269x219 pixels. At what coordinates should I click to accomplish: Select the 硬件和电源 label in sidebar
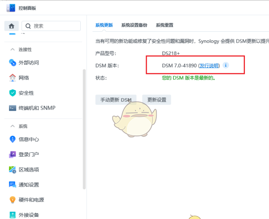coord(31,200)
